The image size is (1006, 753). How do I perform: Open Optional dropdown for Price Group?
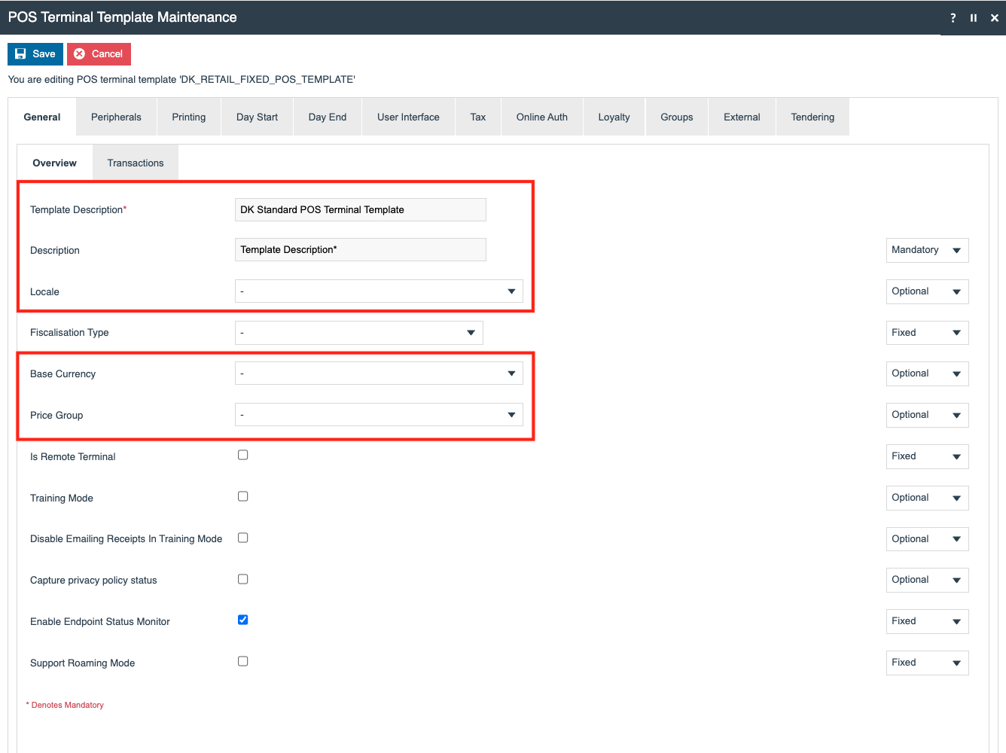pos(928,415)
